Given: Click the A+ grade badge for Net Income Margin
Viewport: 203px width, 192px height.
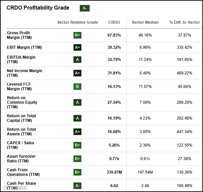Looking at the screenshot, I should (77, 73).
